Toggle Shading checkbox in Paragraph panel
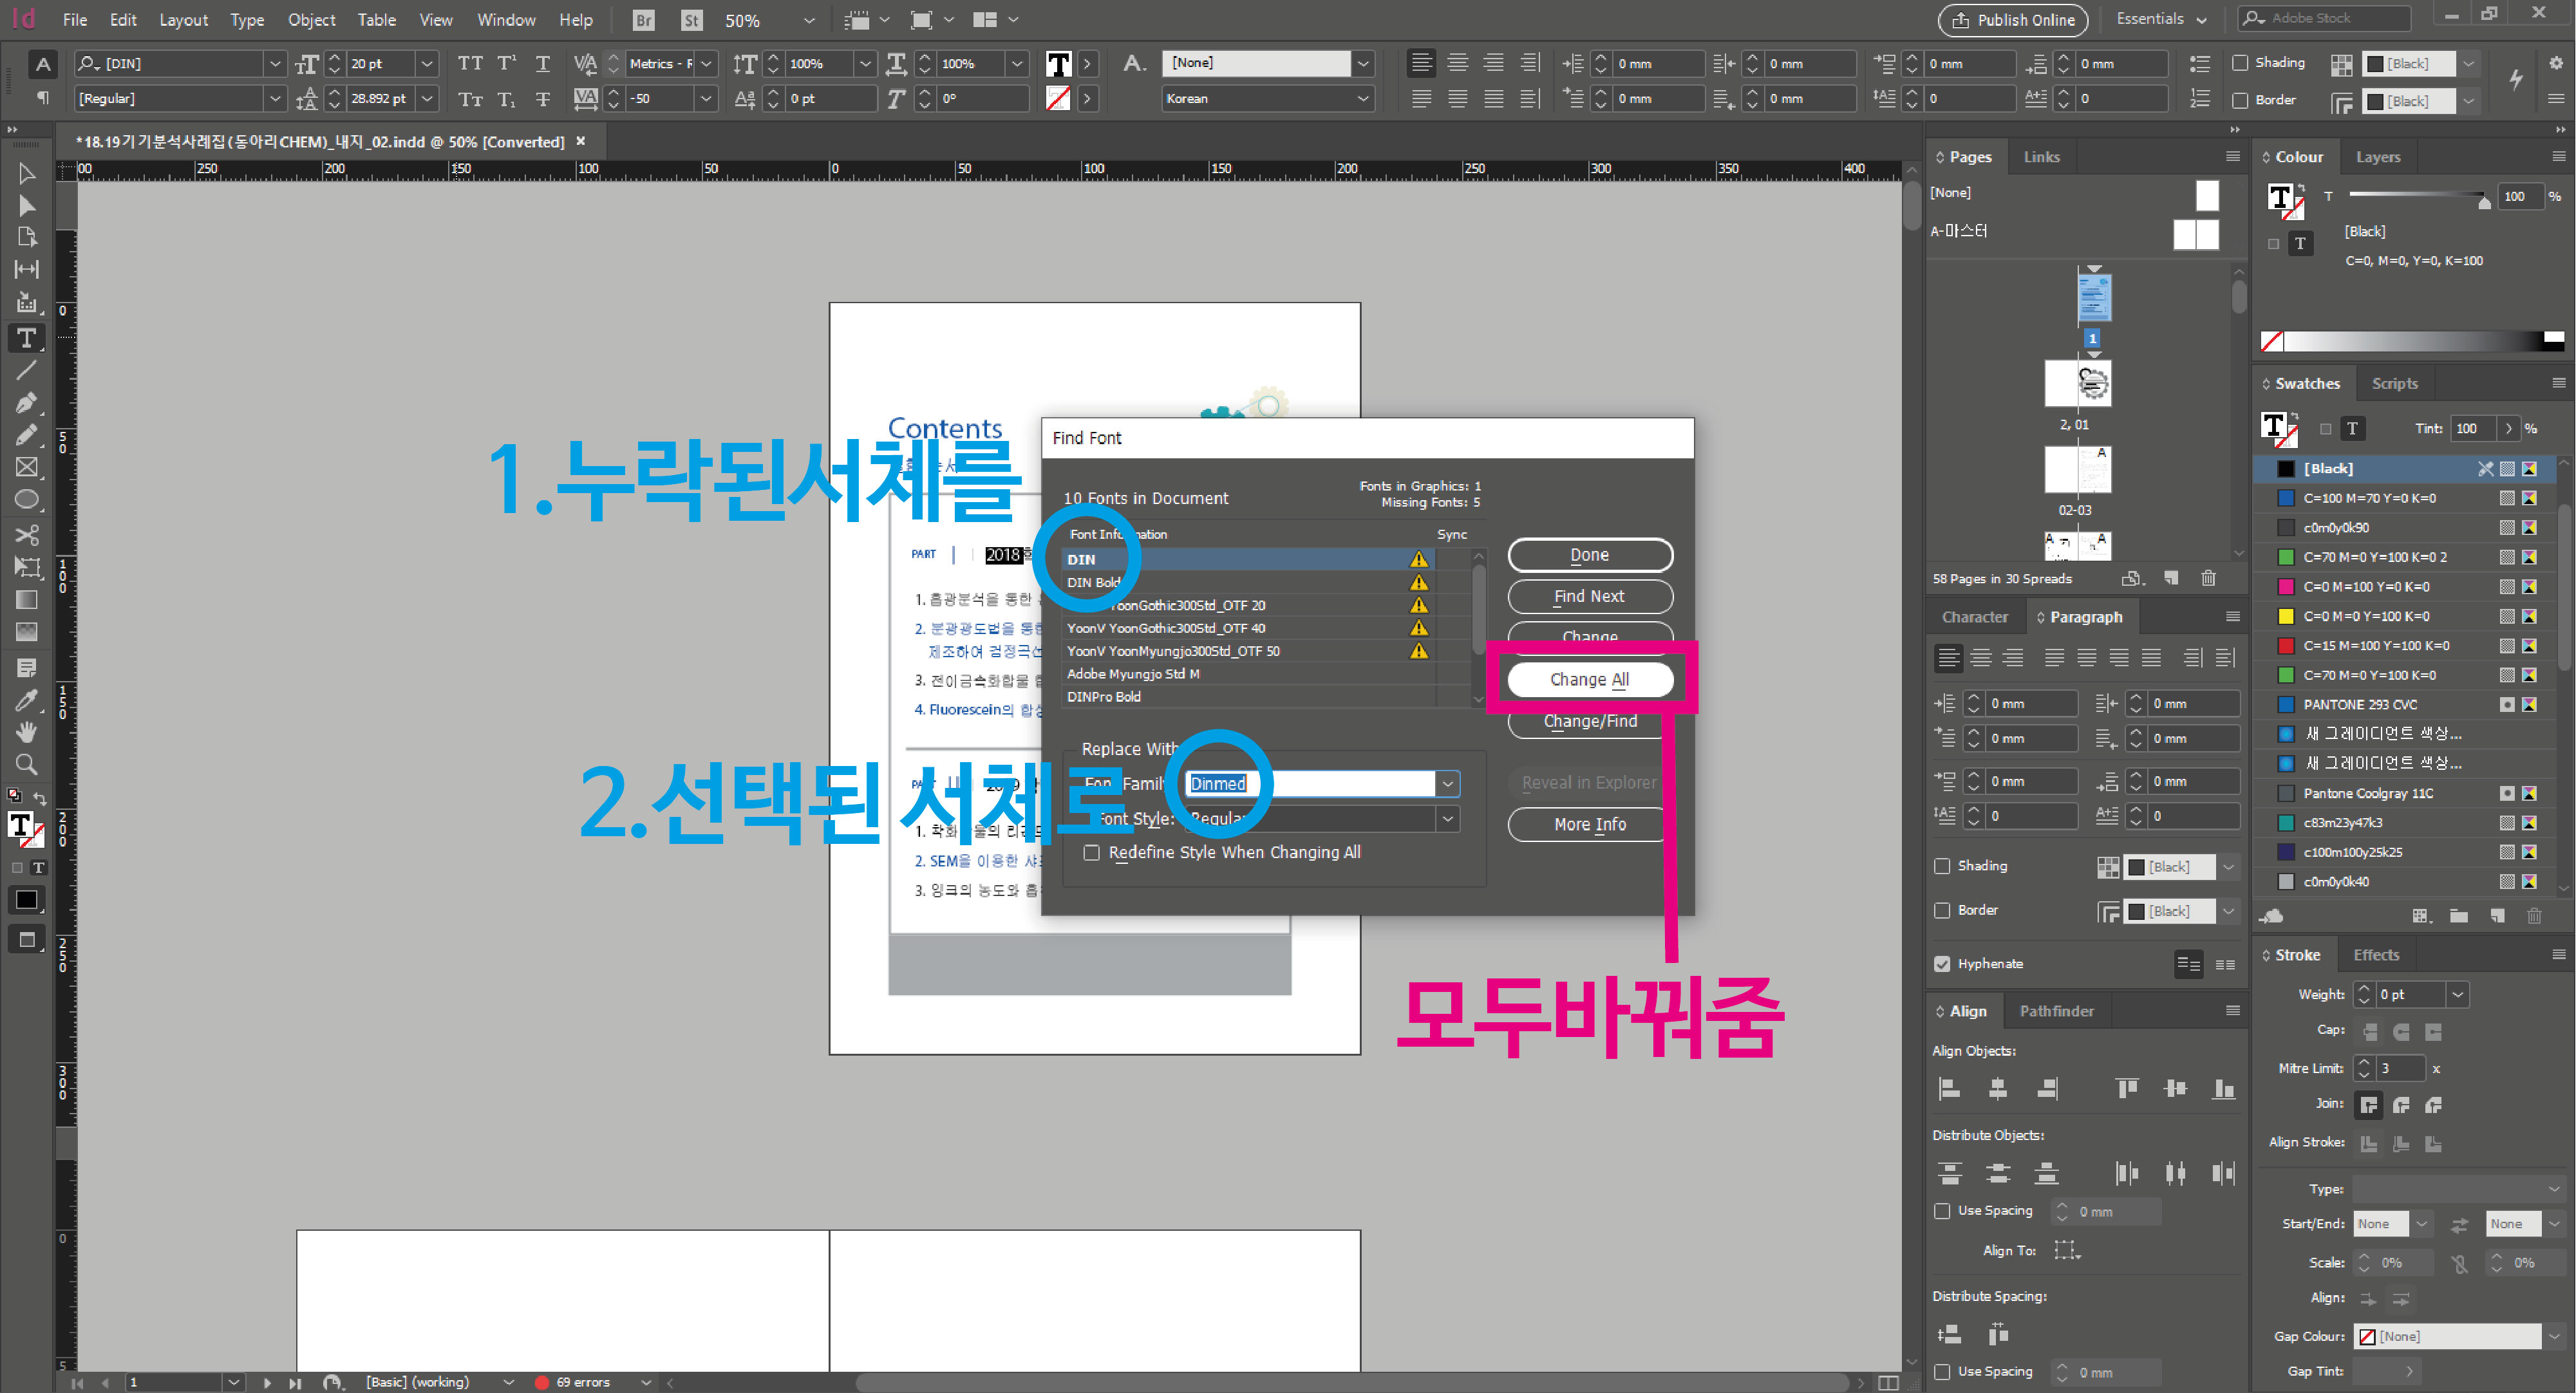The height and width of the screenshot is (1393, 2576). 1942,866
